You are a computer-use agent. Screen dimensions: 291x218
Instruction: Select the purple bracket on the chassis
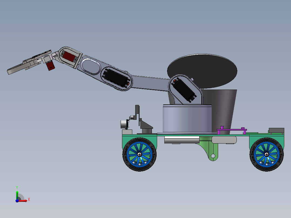(232, 130)
